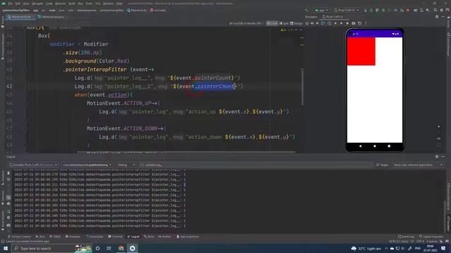451x253 pixels.
Task: Open the Run tool window tab
Action: pyautogui.click(x=40, y=237)
